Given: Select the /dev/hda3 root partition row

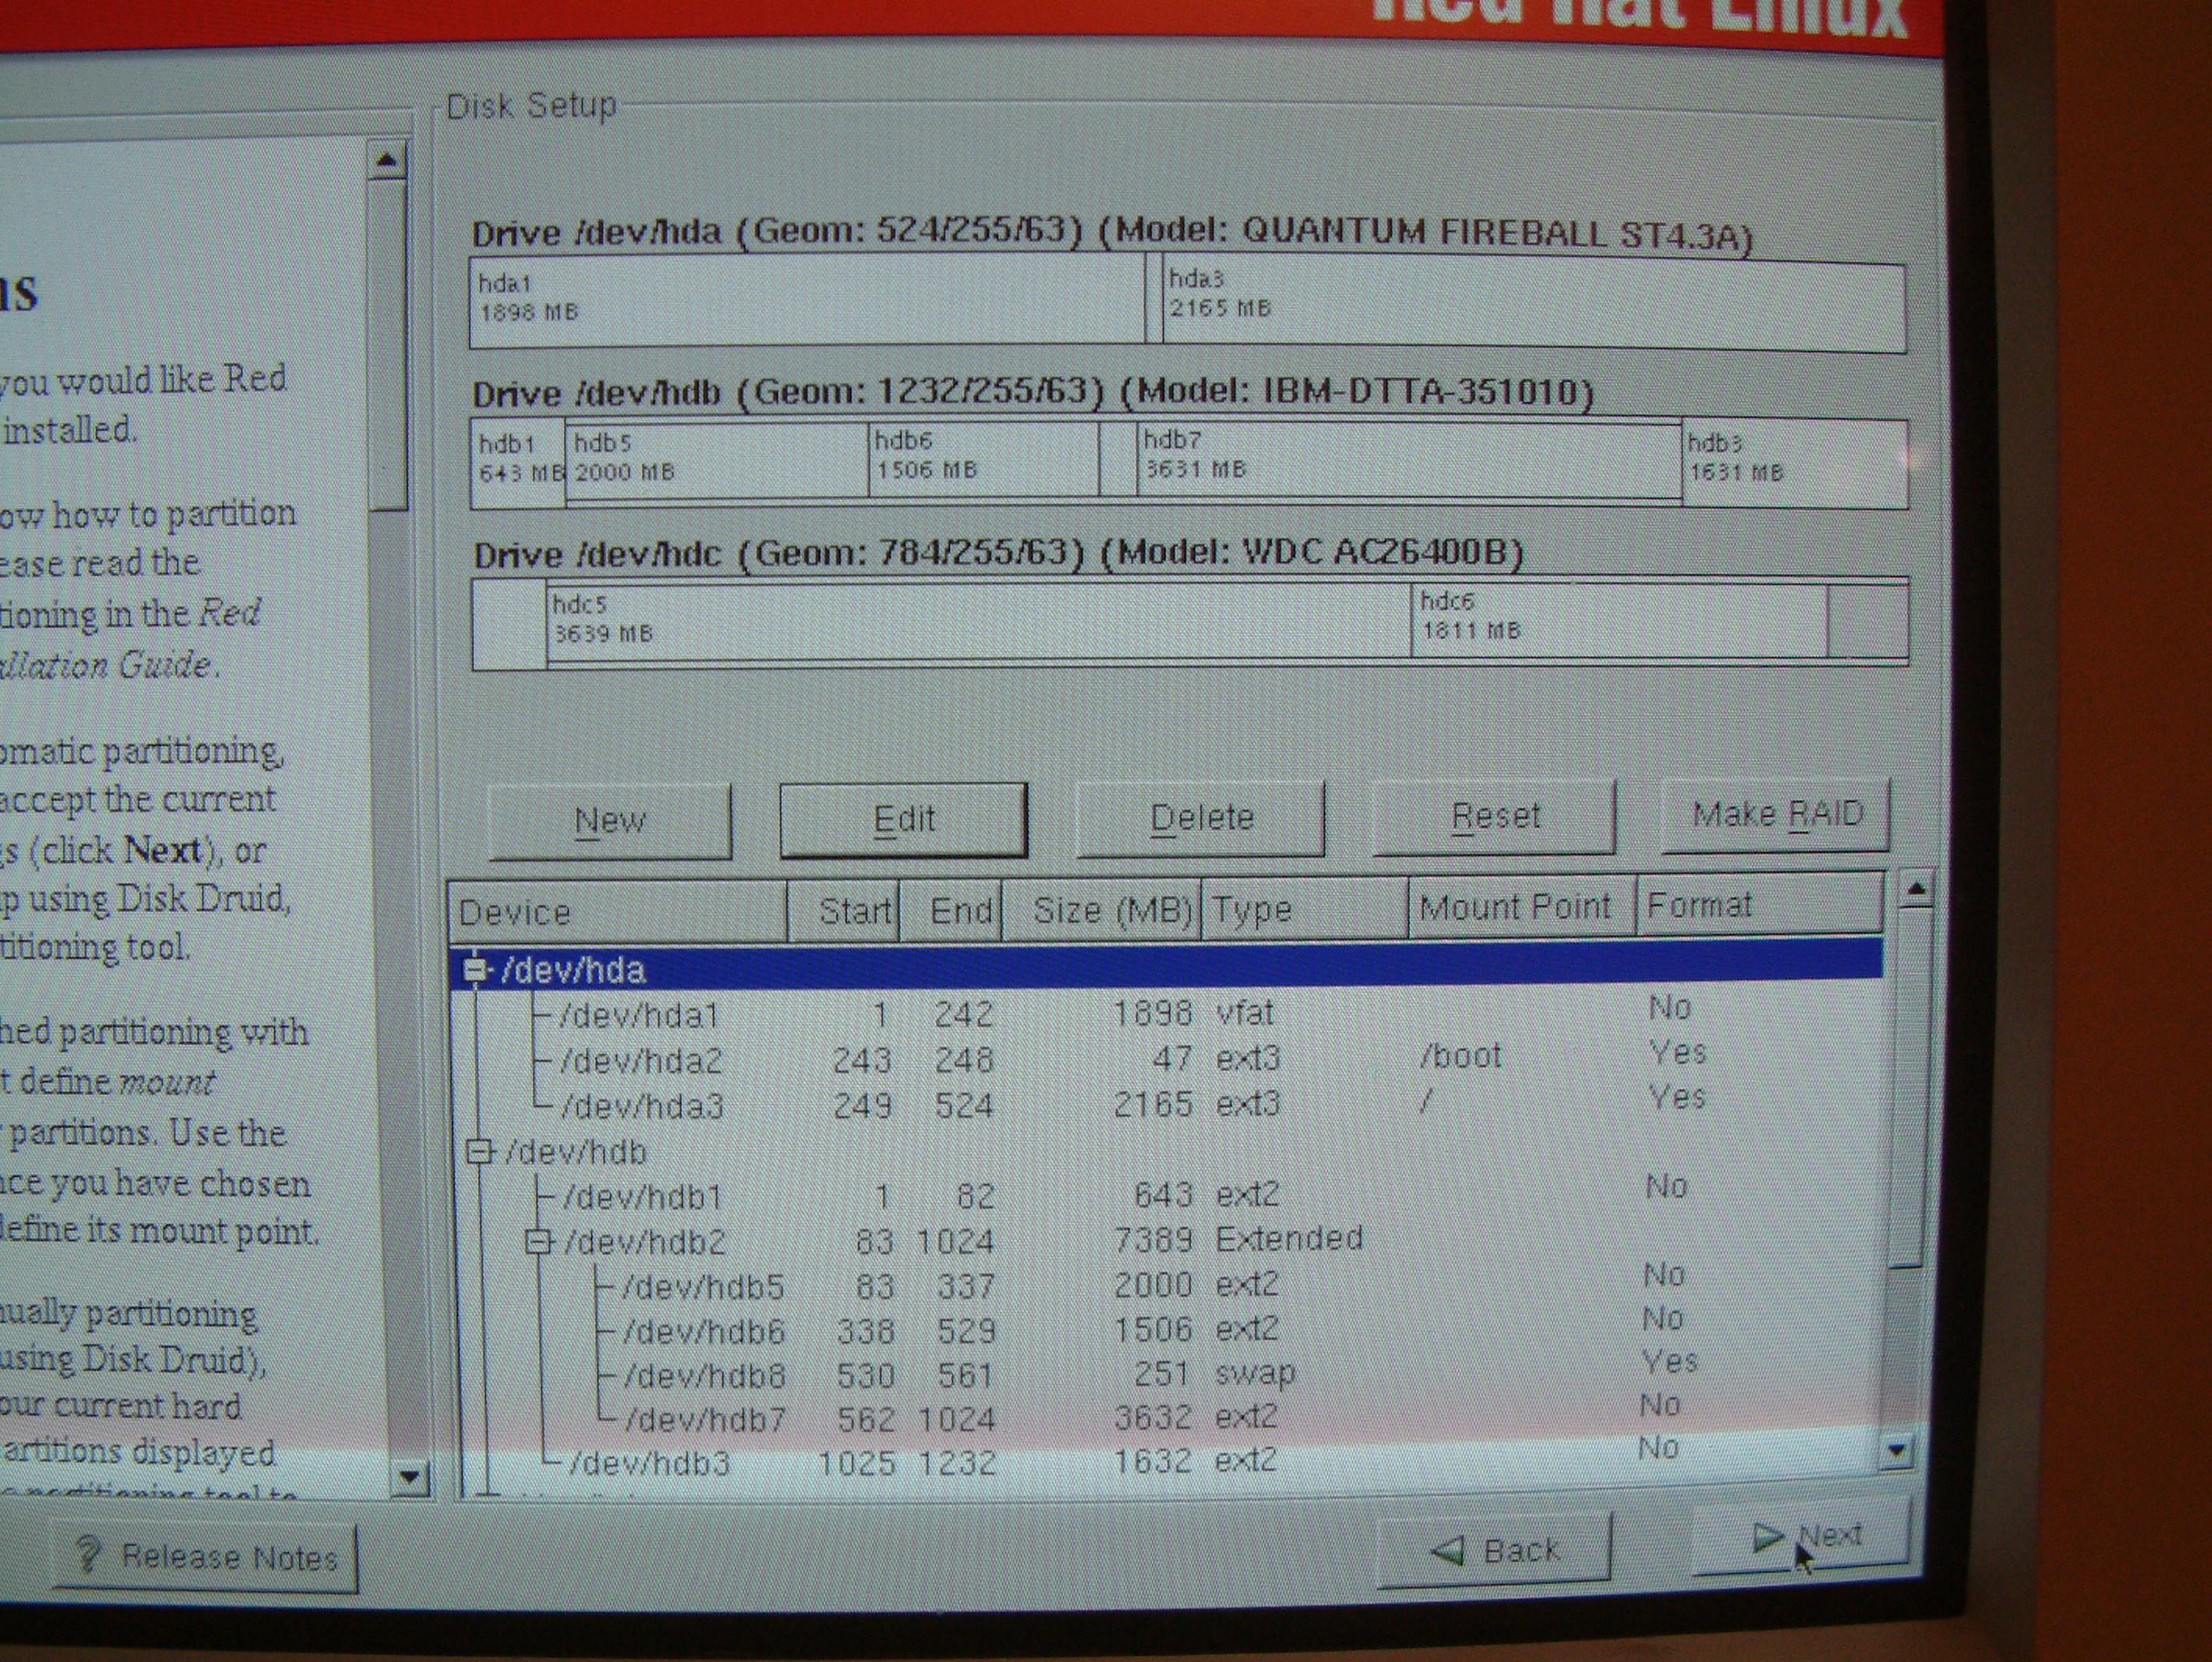Looking at the screenshot, I should click(x=1165, y=1104).
